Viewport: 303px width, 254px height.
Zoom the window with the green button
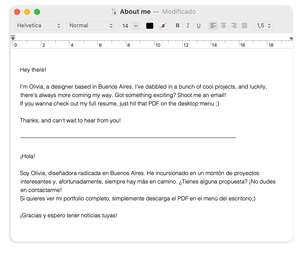pos(37,12)
